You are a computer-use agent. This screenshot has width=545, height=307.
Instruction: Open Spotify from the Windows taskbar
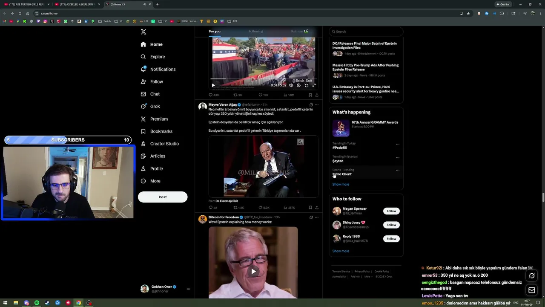(x=37, y=303)
